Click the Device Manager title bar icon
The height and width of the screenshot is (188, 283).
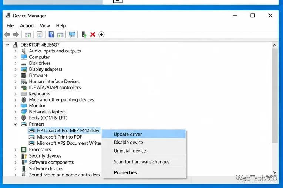tap(8, 16)
